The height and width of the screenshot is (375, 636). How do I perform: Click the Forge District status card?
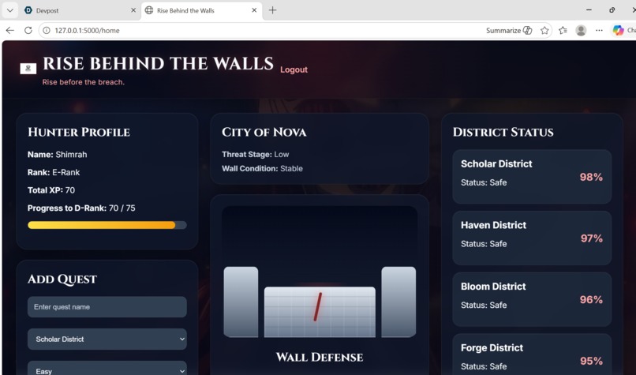(x=532, y=354)
